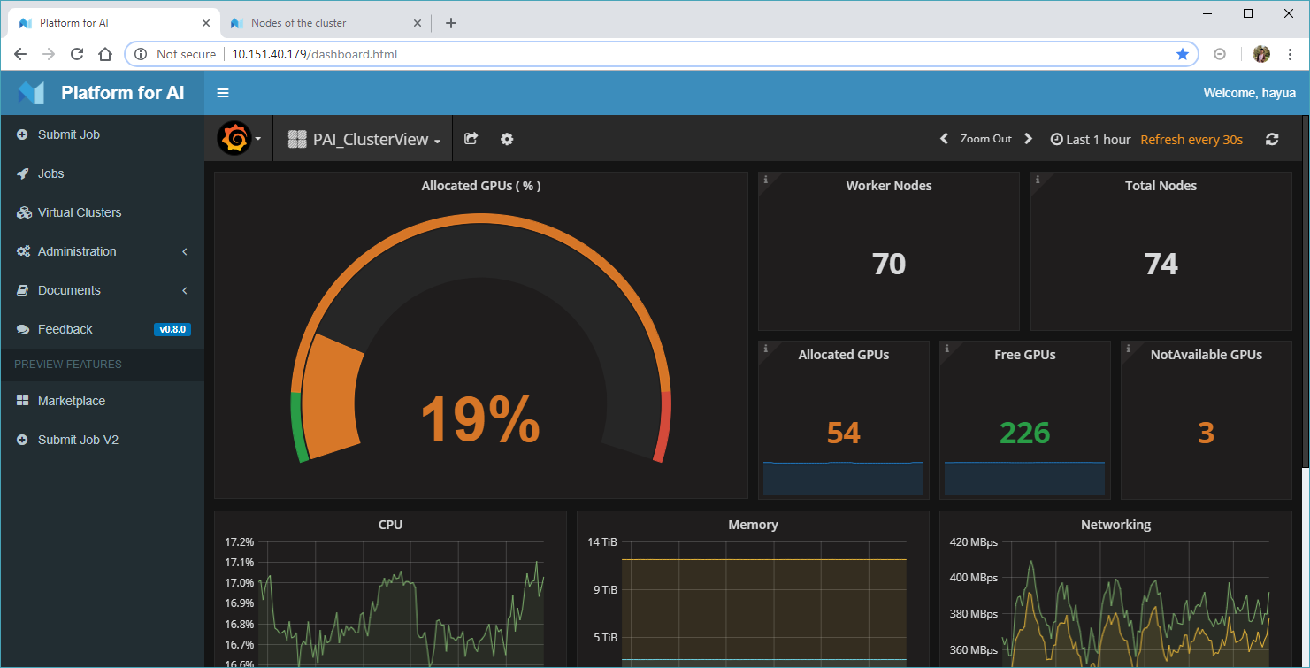This screenshot has height=668, width=1310.
Task: Click the Free GPUs value 226
Action: (x=1025, y=433)
